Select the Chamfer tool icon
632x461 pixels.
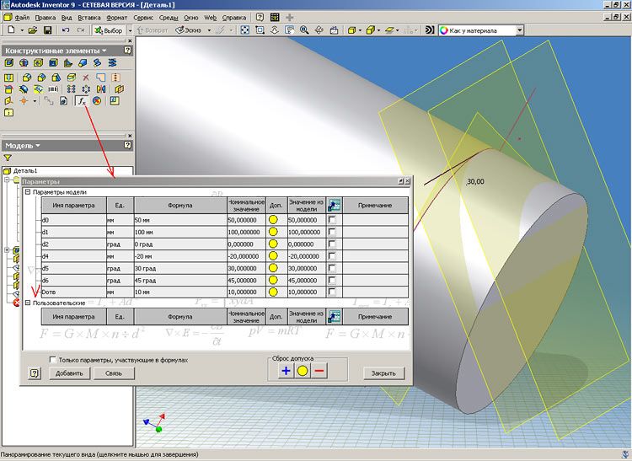point(41,78)
